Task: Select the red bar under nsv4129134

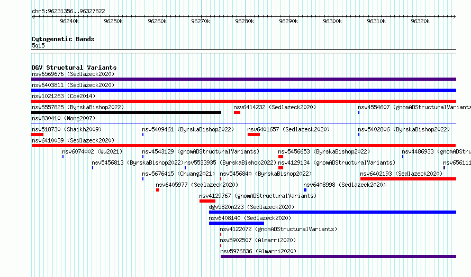Action: [280, 168]
